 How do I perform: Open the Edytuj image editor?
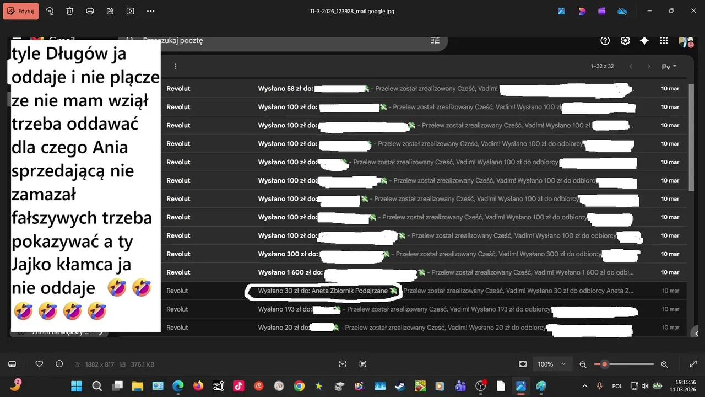click(21, 11)
